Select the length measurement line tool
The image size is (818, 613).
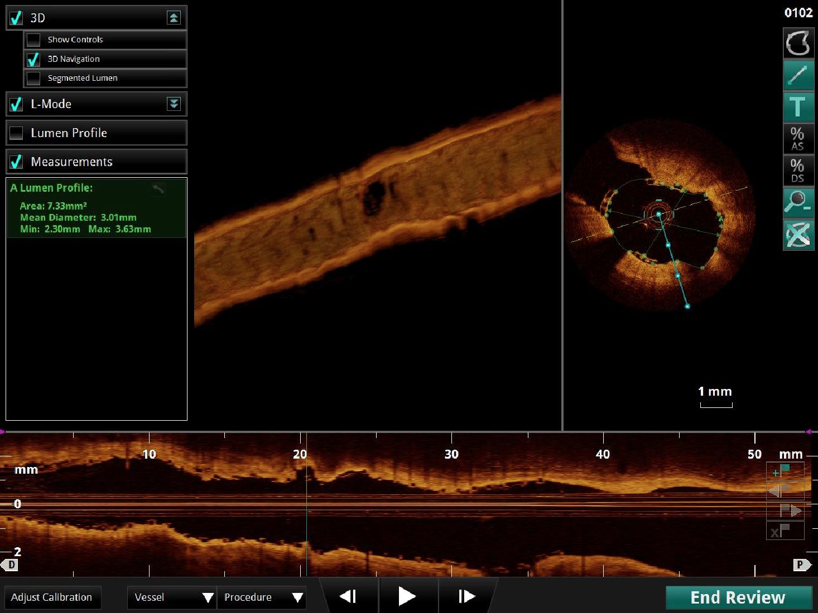click(798, 75)
